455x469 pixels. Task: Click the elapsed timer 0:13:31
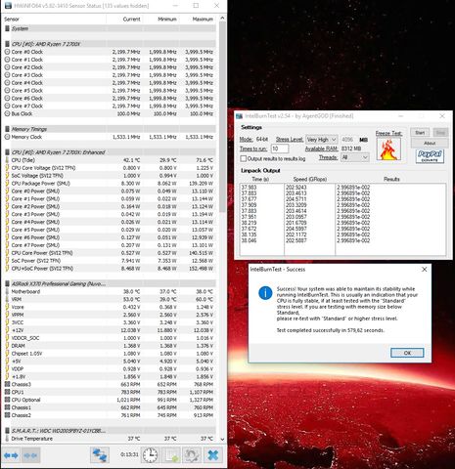pyautogui.click(x=129, y=454)
